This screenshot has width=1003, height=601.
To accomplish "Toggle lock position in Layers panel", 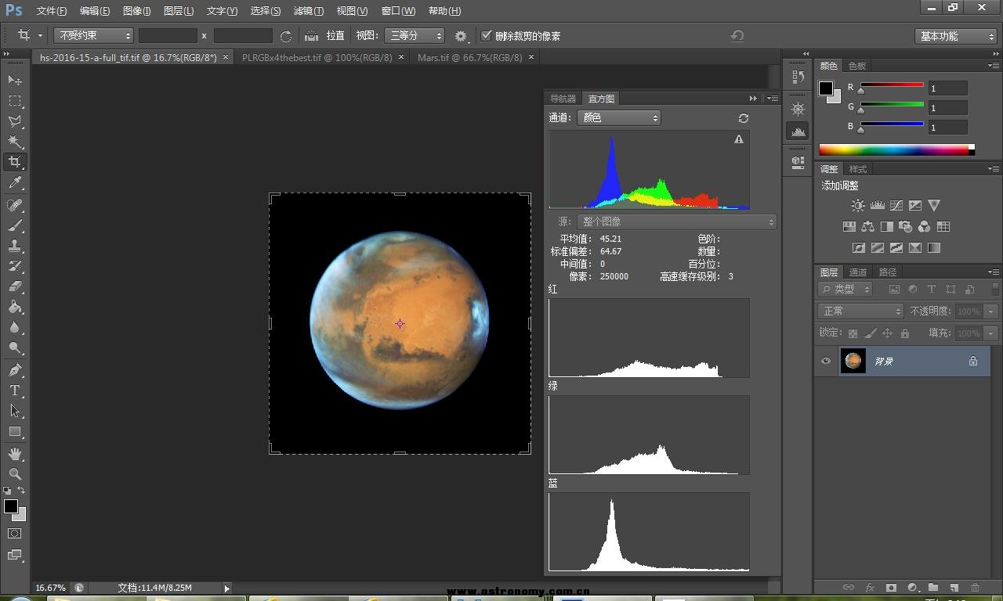I will click(x=887, y=333).
